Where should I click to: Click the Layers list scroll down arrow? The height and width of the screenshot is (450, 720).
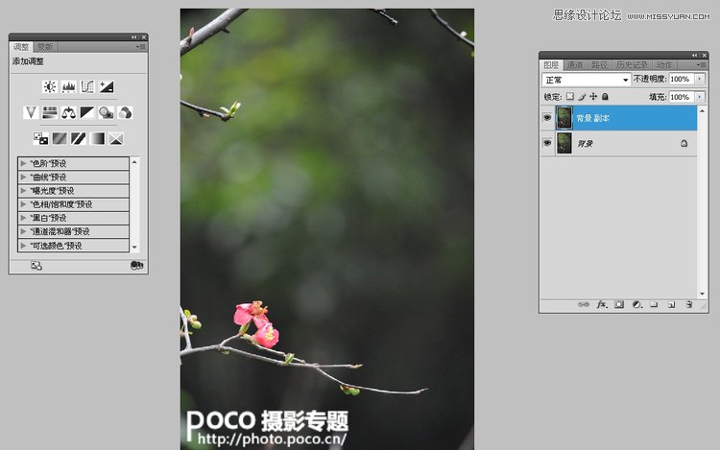[x=702, y=294]
